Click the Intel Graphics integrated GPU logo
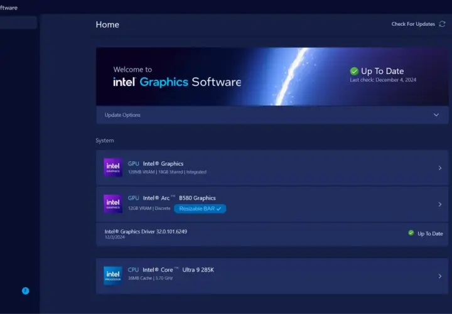The height and width of the screenshot is (314, 452). point(113,167)
